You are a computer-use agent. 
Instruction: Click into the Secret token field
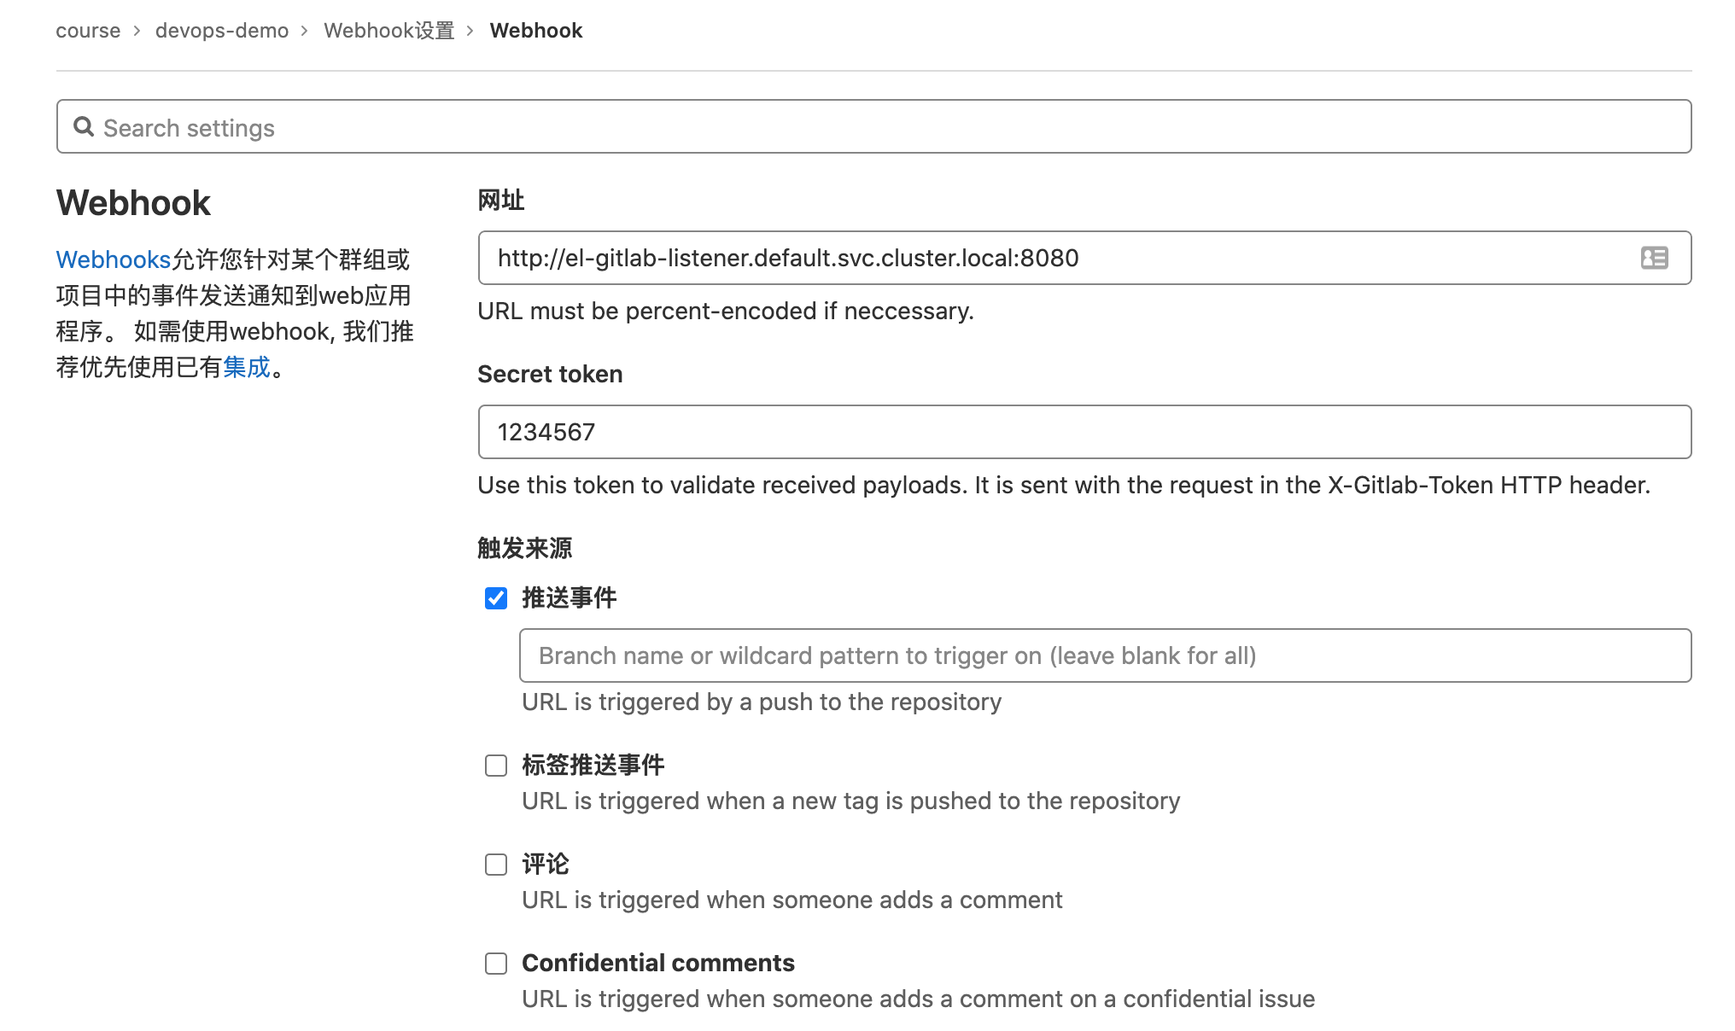coord(1084,432)
